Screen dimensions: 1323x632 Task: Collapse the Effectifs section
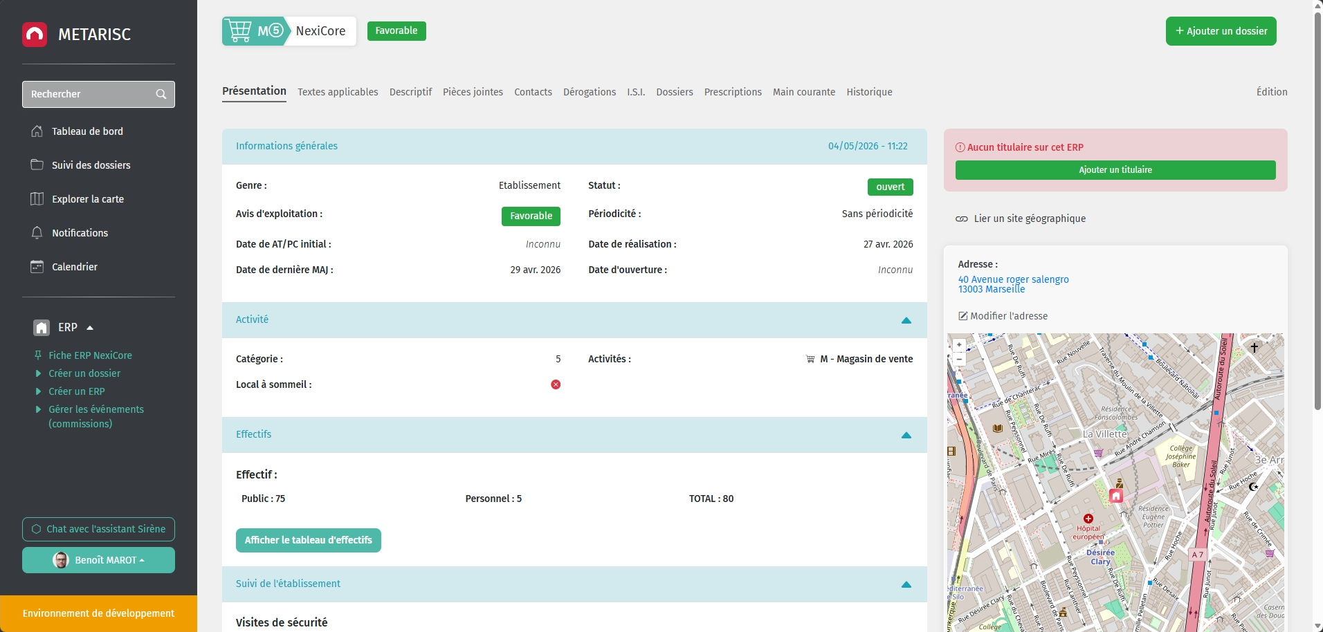coord(906,435)
